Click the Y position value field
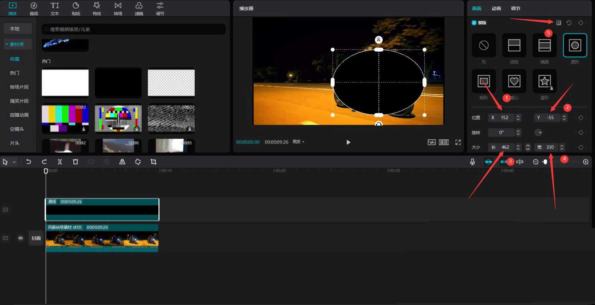595x305 pixels. pos(547,118)
